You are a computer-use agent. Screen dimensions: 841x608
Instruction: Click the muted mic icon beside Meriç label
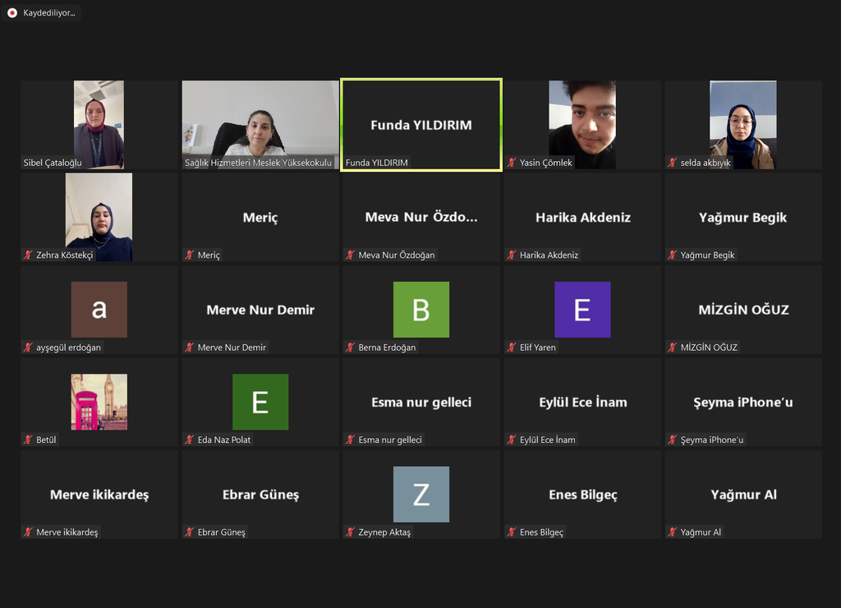coord(190,255)
